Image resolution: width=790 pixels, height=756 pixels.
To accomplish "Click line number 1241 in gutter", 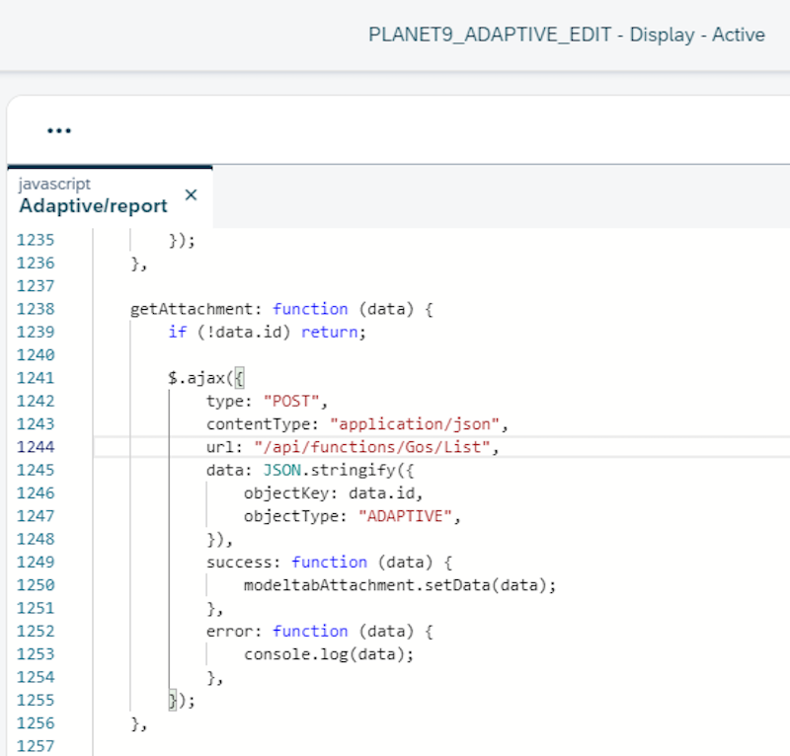I will [x=36, y=378].
